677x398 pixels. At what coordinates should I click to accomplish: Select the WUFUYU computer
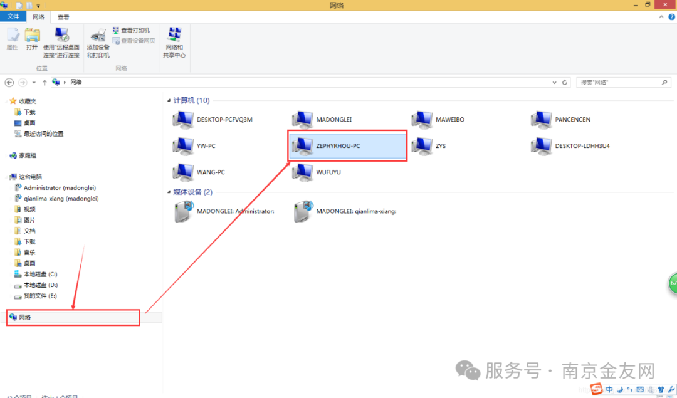(317, 172)
